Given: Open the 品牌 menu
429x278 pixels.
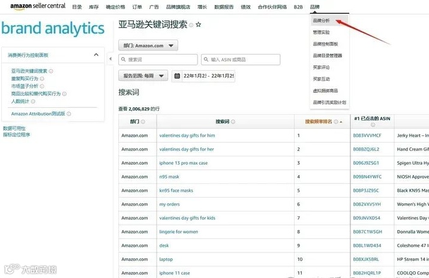Looking at the screenshot, I should tap(315, 7).
